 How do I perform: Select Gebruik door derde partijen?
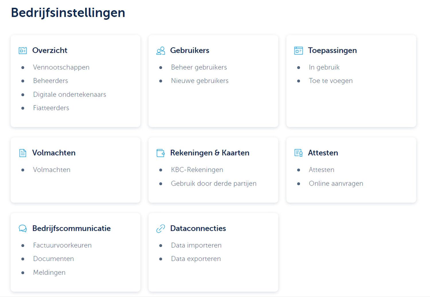click(x=214, y=183)
